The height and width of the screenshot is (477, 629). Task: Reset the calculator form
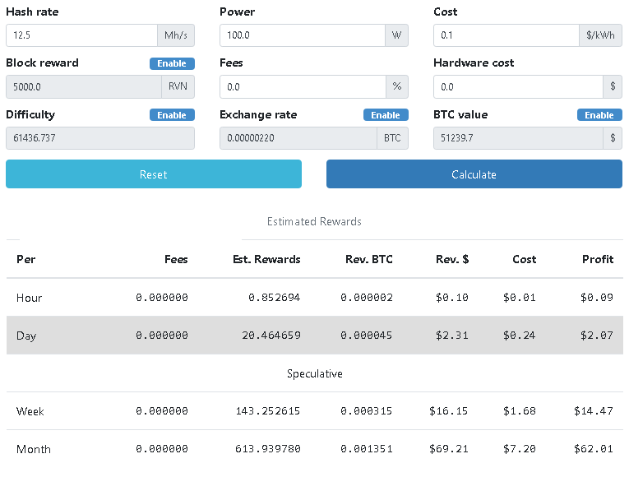[x=154, y=174]
